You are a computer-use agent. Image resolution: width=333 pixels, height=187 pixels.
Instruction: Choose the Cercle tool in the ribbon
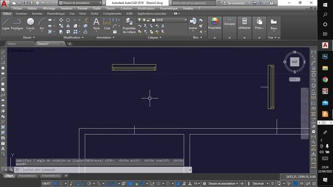[30, 24]
